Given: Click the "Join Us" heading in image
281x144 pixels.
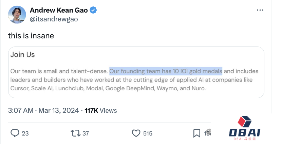Looking at the screenshot, I should click(x=22, y=55).
